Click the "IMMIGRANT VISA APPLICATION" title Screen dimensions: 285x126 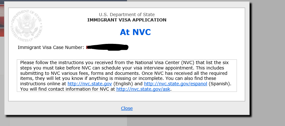coord(127,20)
